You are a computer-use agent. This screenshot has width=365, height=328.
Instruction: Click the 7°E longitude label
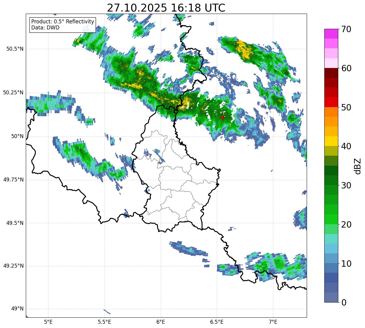pyautogui.click(x=273, y=322)
